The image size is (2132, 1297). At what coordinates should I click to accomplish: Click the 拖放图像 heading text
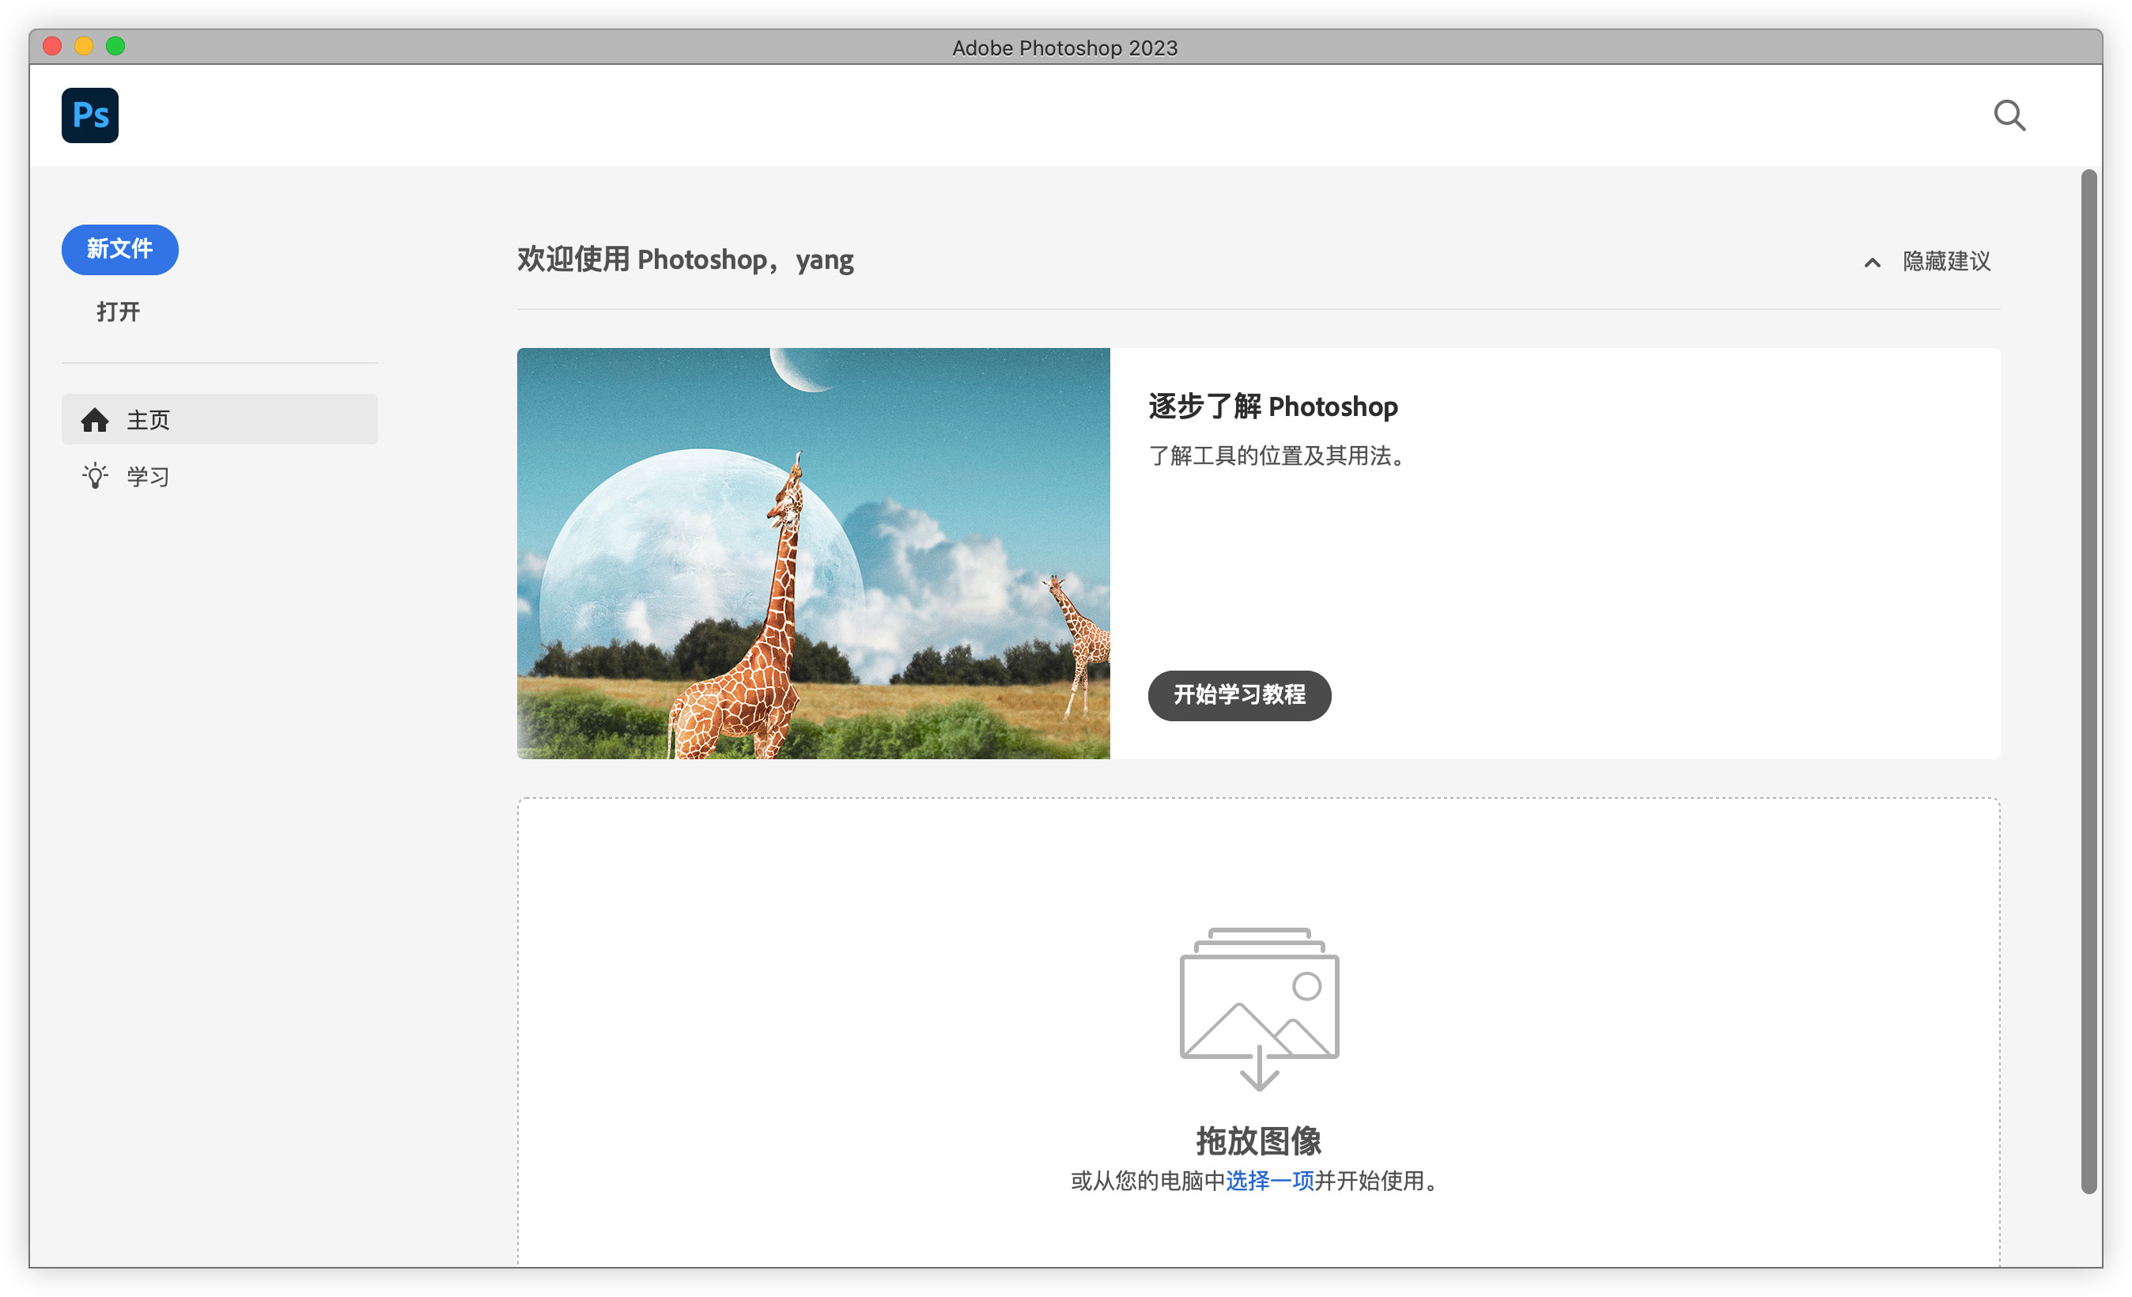coord(1259,1140)
